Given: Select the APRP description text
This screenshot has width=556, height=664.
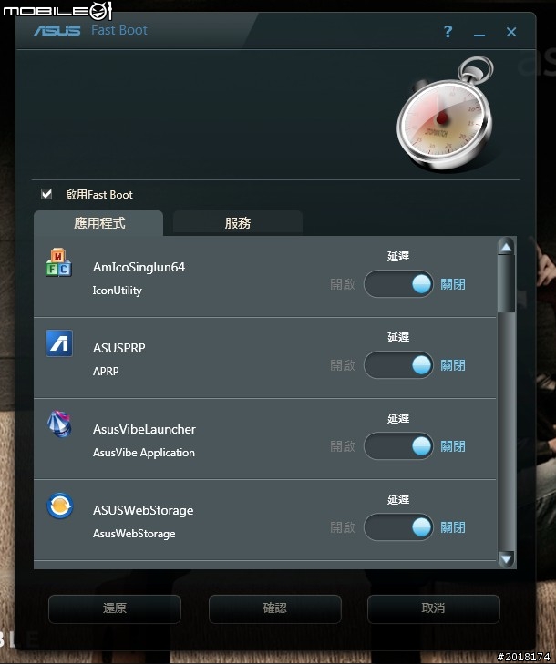Looking at the screenshot, I should [x=106, y=372].
